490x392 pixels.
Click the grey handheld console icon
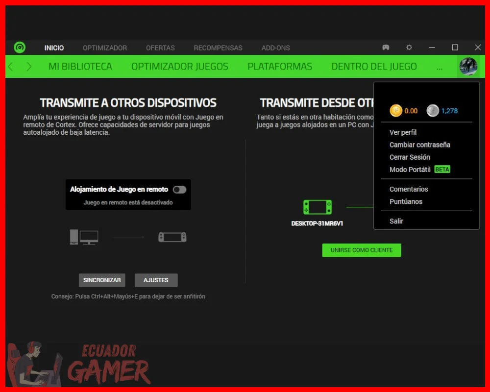point(172,237)
